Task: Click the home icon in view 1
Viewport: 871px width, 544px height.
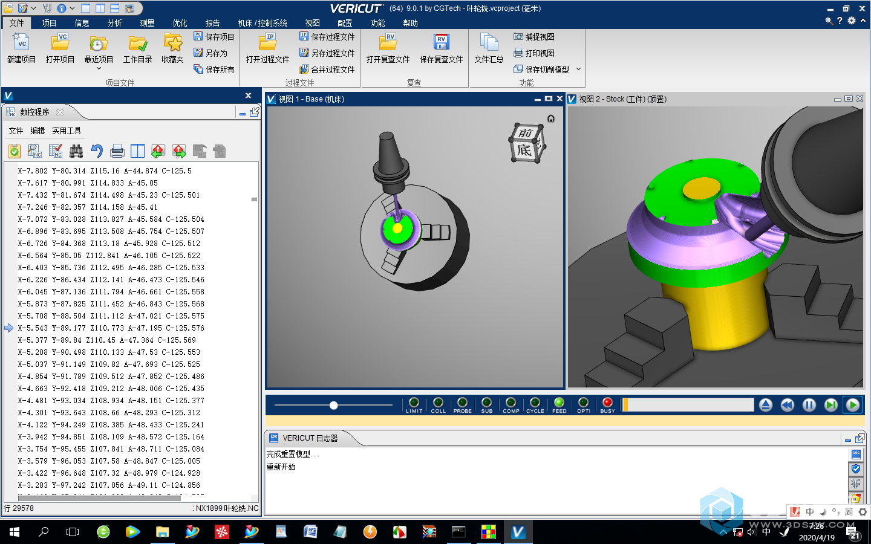Action: (551, 118)
